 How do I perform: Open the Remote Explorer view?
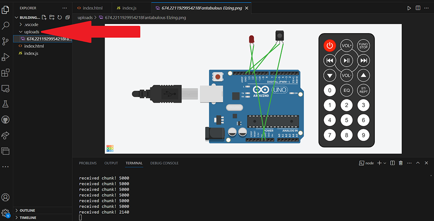pyautogui.click(x=5, y=89)
